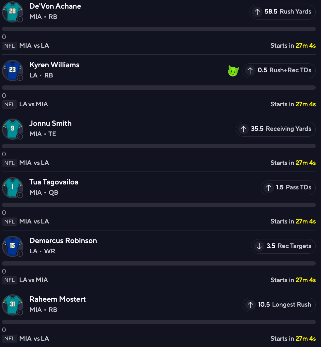The image size is (321, 347).
Task: Click the 1.5 Pass TDs pick
Action: [x=288, y=188]
